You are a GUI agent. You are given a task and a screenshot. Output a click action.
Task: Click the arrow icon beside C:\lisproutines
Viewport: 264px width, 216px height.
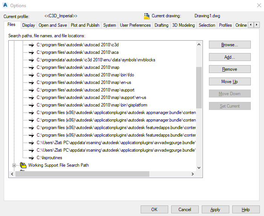point(31,158)
